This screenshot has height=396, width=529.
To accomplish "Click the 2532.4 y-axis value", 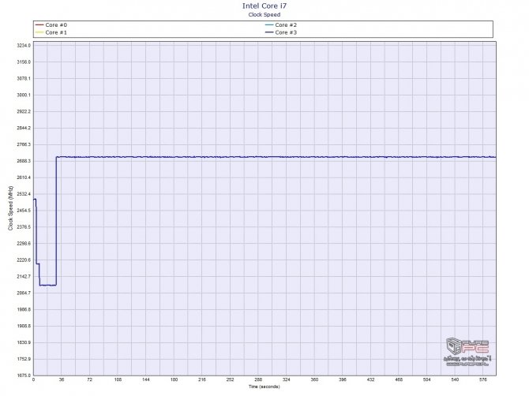I will pyautogui.click(x=24, y=194).
